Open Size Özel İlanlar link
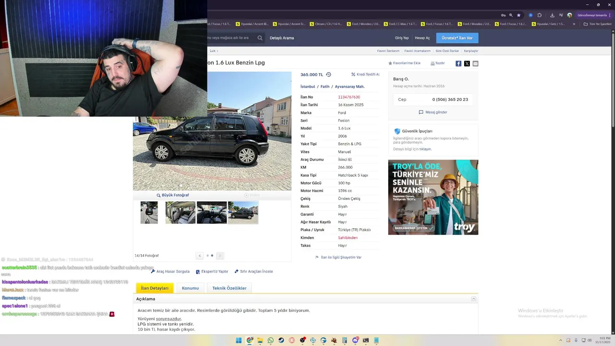The height and width of the screenshot is (346, 615). pyautogui.click(x=447, y=50)
